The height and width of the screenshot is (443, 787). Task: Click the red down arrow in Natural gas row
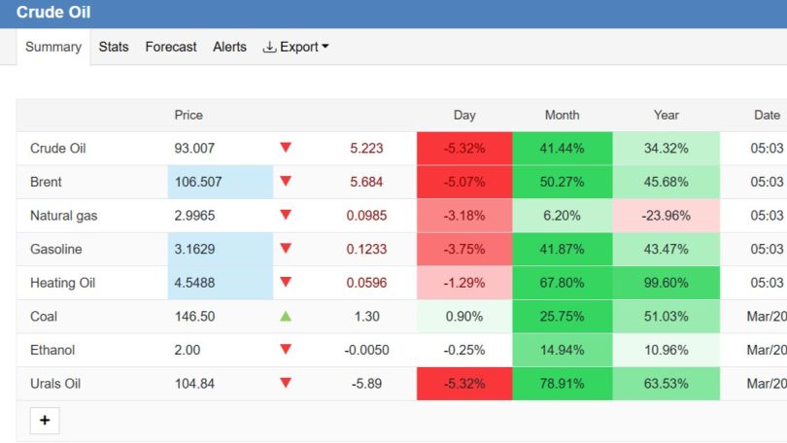point(286,215)
